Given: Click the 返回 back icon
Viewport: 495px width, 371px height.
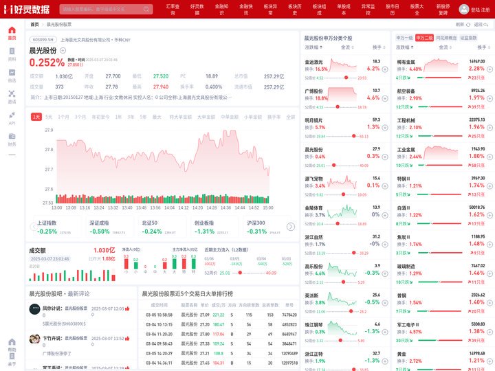Looking at the screenshot, I should (486, 25).
